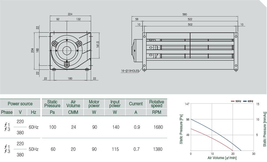Select the 60Hz row frequency label
The image size is (267, 162).
click(x=33, y=127)
